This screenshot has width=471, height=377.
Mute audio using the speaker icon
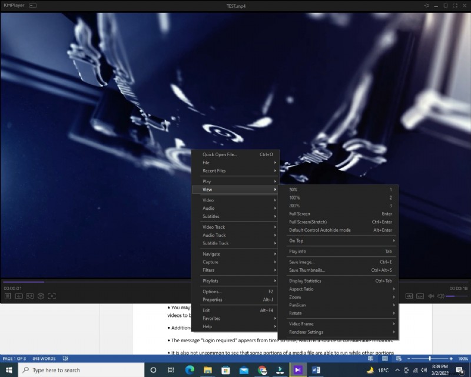[x=440, y=296]
